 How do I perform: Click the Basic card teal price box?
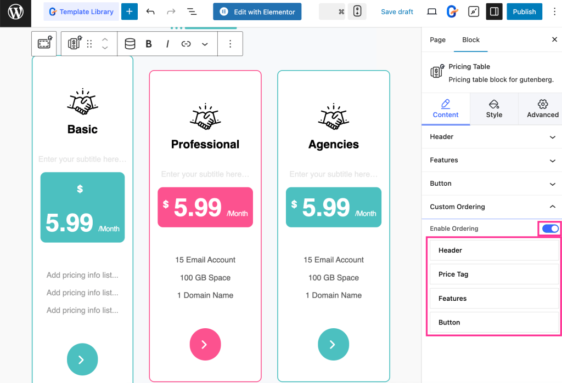click(82, 207)
